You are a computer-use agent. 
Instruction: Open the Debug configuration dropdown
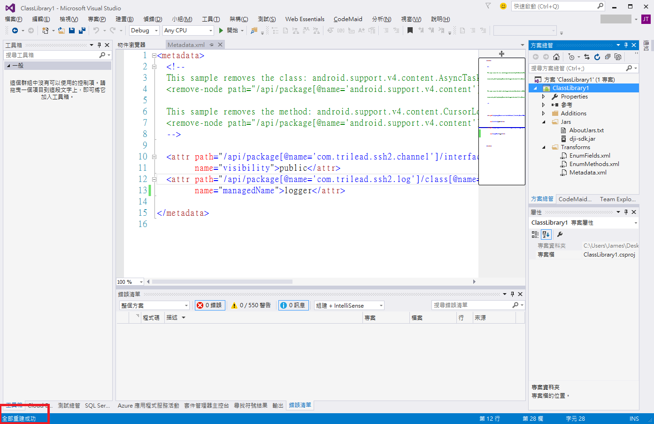[145, 30]
